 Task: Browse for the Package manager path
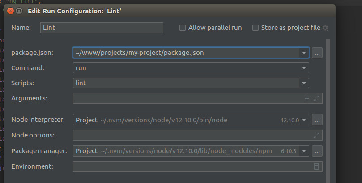click(x=317, y=151)
